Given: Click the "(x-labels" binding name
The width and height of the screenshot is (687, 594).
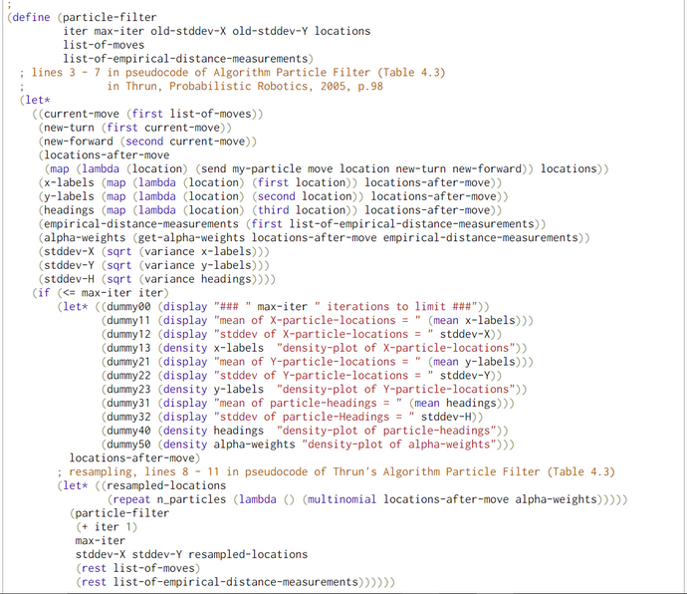Looking at the screenshot, I should click(66, 182).
